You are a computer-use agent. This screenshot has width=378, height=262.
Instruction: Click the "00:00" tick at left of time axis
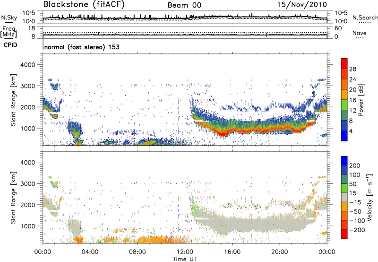tap(43, 252)
